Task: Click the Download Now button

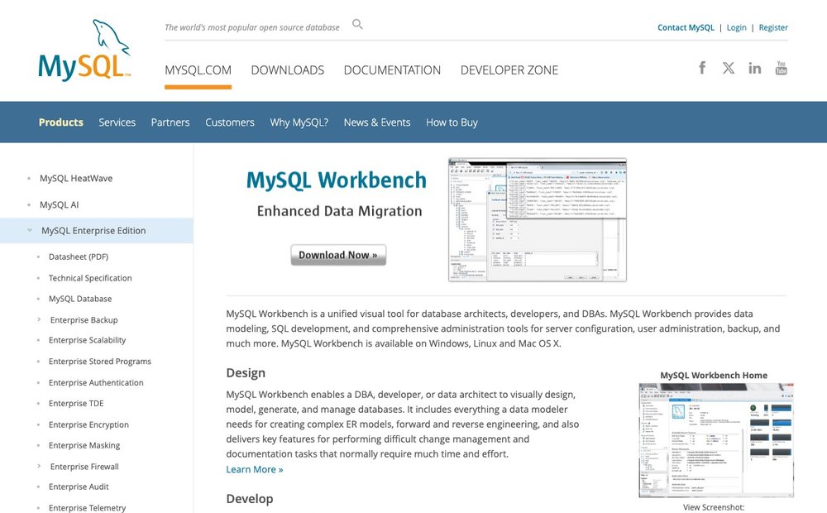Action: pyautogui.click(x=338, y=255)
